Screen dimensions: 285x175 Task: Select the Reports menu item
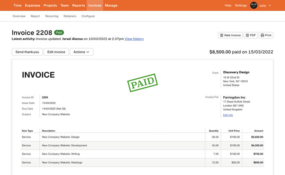[78, 5]
